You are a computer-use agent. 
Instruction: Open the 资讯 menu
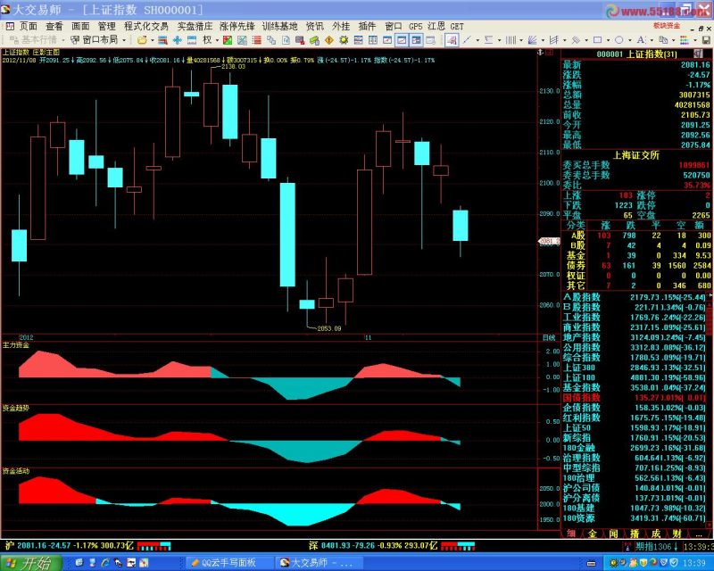(315, 27)
